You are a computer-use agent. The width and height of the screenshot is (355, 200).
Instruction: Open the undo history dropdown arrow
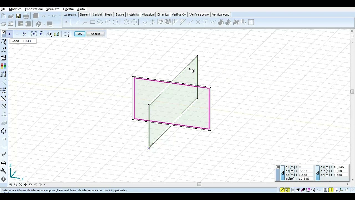[49, 16]
